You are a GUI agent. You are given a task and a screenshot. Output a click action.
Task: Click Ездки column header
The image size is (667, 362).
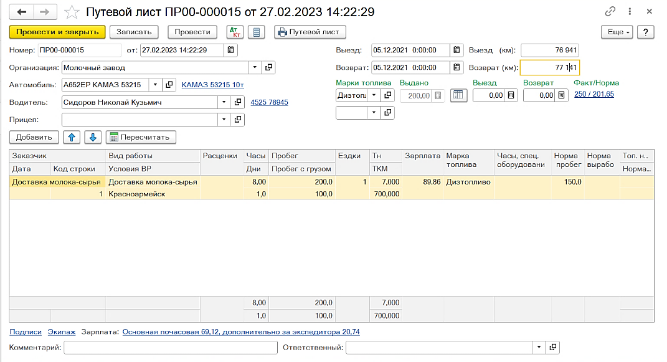coord(352,162)
